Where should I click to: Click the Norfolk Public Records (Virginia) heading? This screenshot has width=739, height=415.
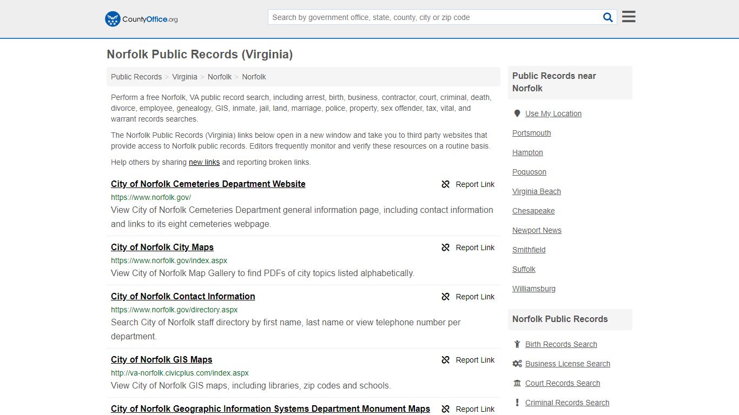(200, 55)
